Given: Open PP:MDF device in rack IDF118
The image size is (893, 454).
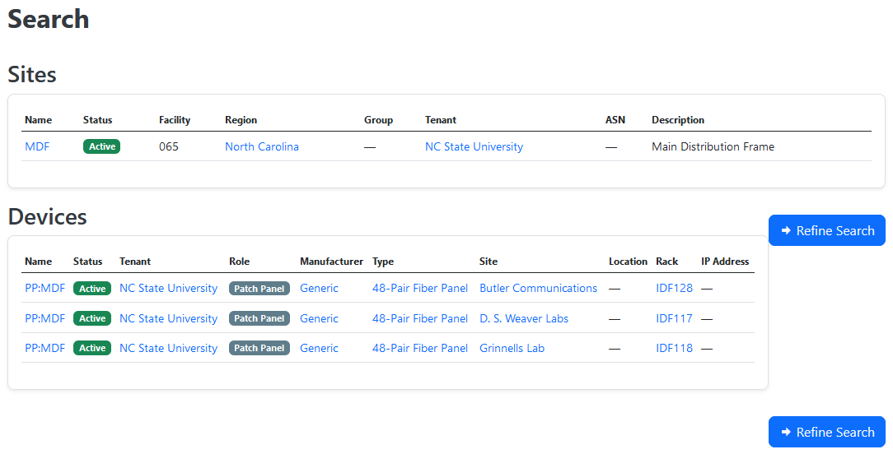Looking at the screenshot, I should click(44, 348).
